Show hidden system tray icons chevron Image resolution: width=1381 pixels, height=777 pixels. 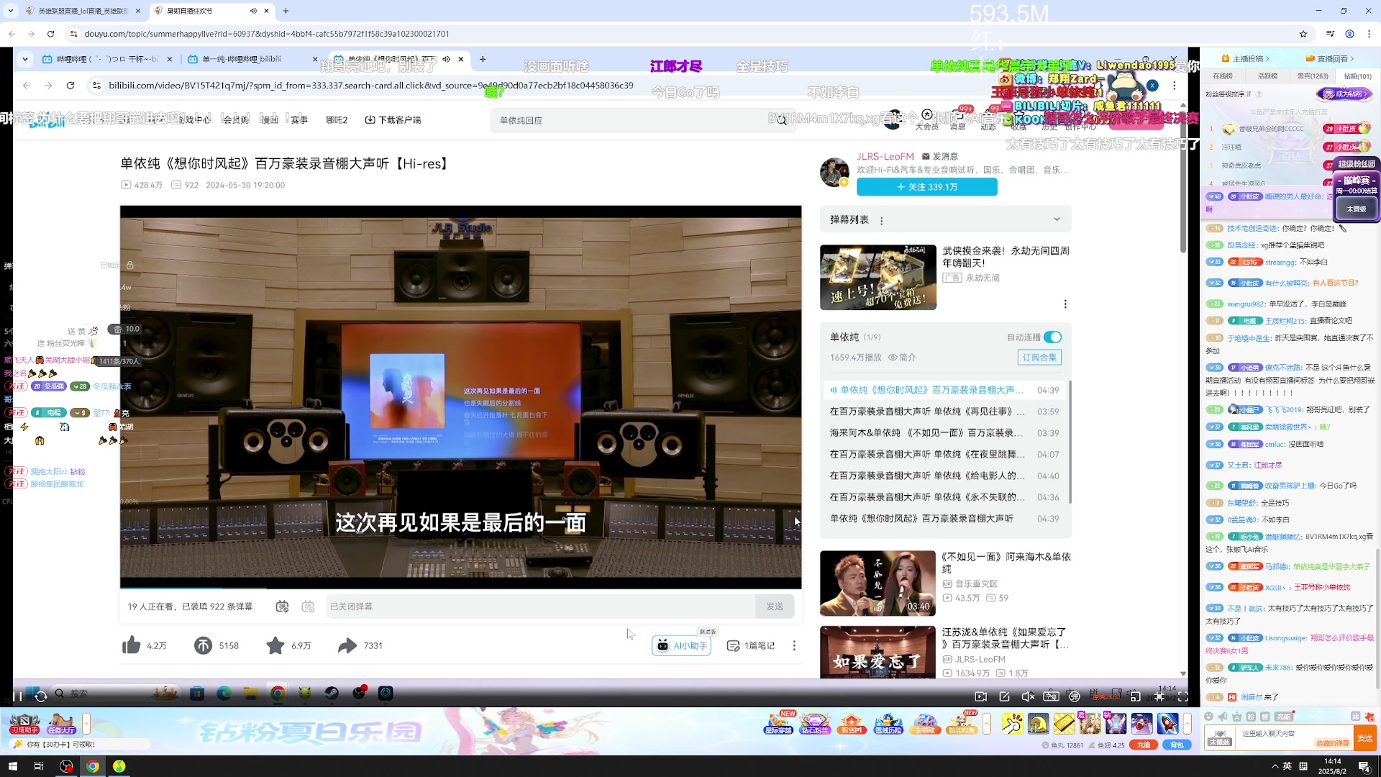pos(1275,766)
